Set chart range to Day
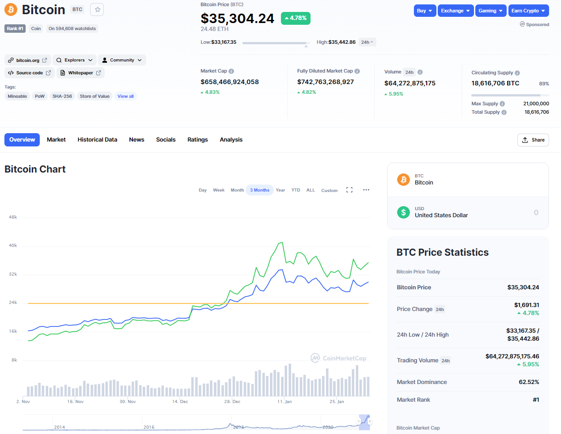The image size is (561, 434). click(203, 190)
